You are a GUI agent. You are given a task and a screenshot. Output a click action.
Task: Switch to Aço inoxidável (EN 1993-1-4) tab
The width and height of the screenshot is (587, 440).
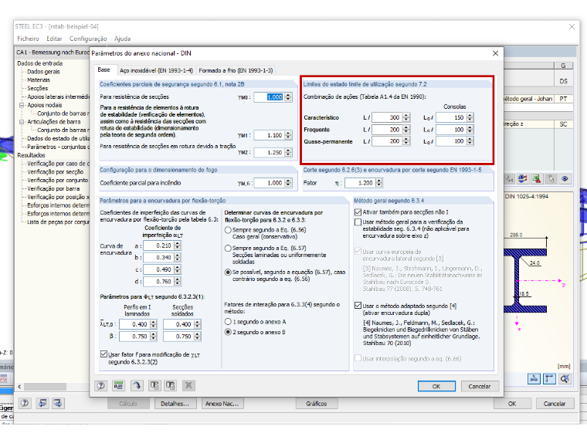[x=156, y=70]
